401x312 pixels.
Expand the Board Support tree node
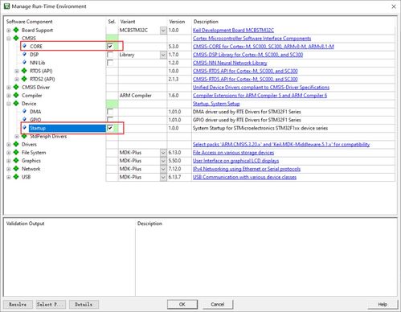tap(9, 31)
